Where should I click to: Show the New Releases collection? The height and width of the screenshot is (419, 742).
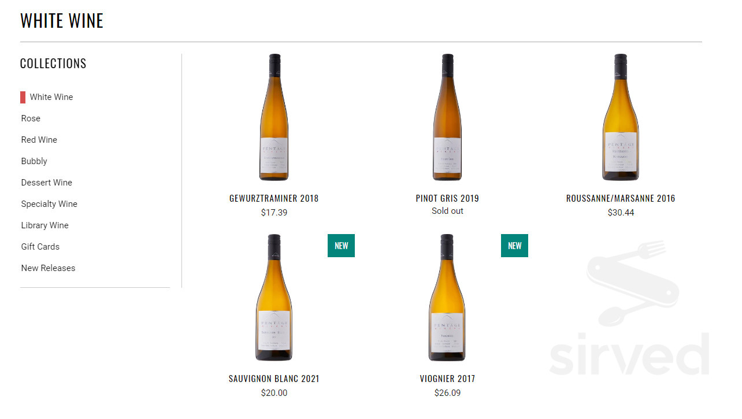point(48,268)
